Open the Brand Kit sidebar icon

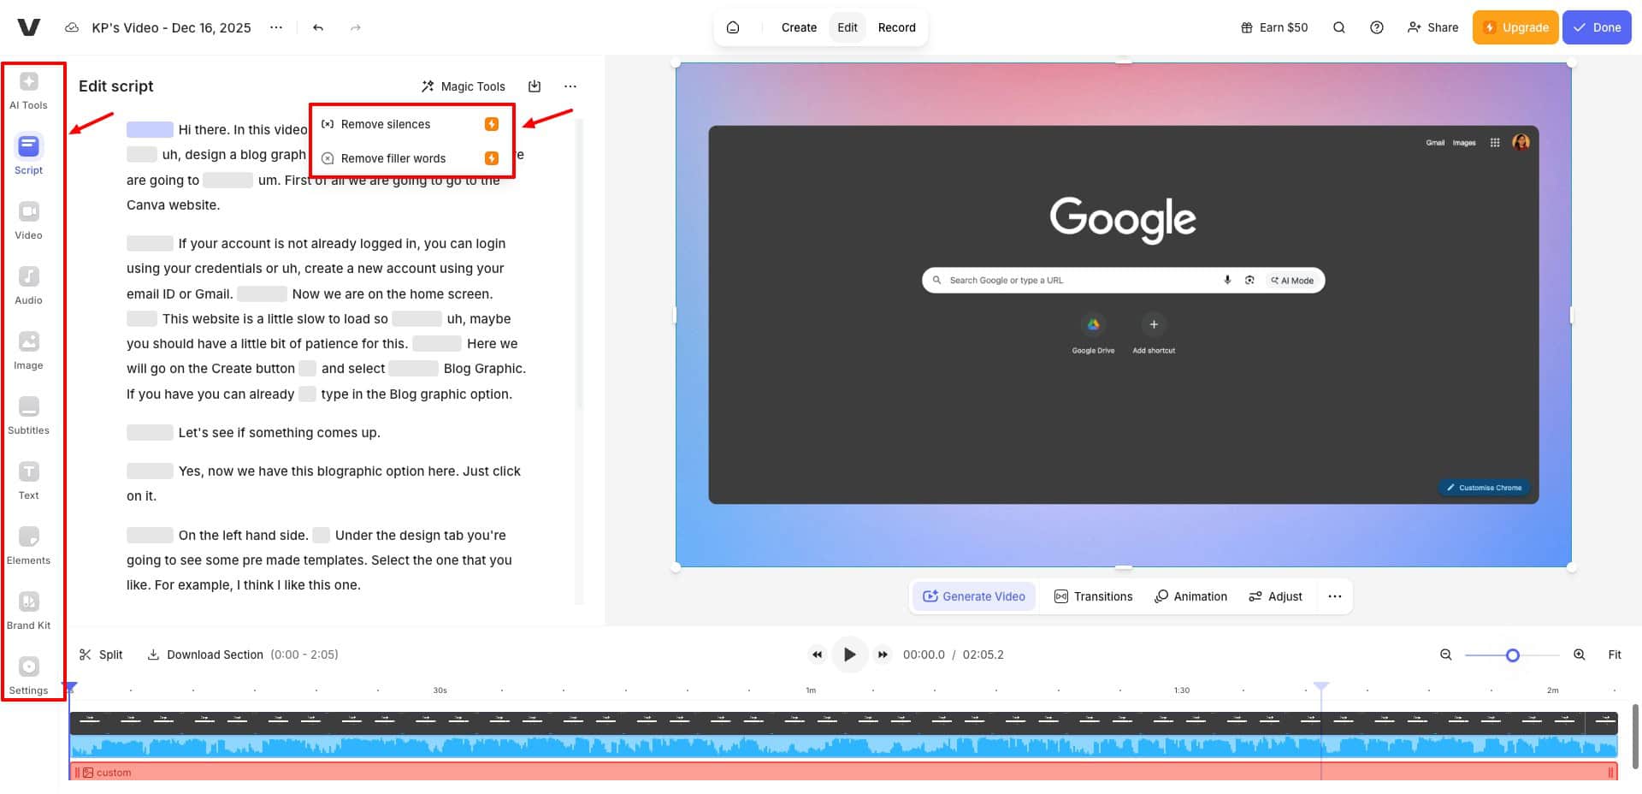(28, 610)
